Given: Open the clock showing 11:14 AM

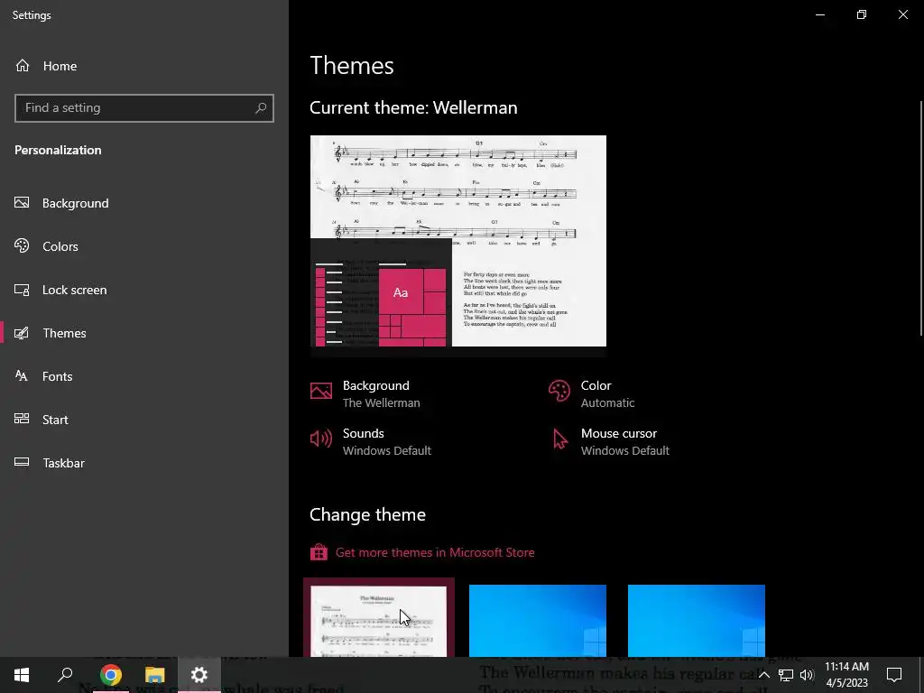Looking at the screenshot, I should (846, 675).
